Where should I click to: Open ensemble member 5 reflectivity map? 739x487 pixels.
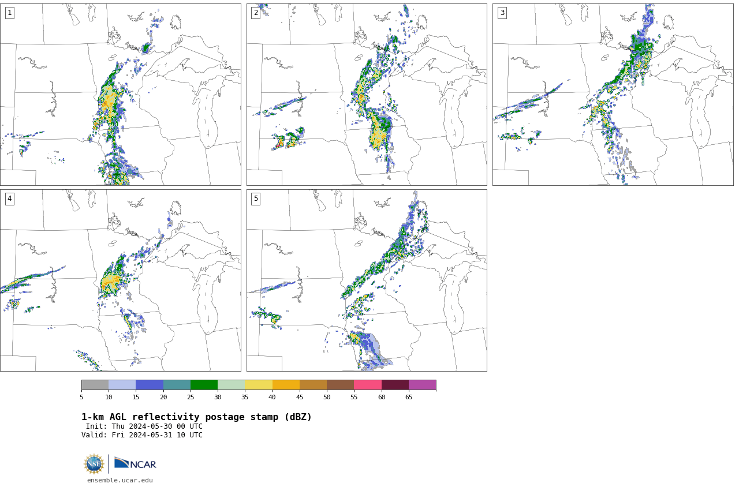pos(367,280)
